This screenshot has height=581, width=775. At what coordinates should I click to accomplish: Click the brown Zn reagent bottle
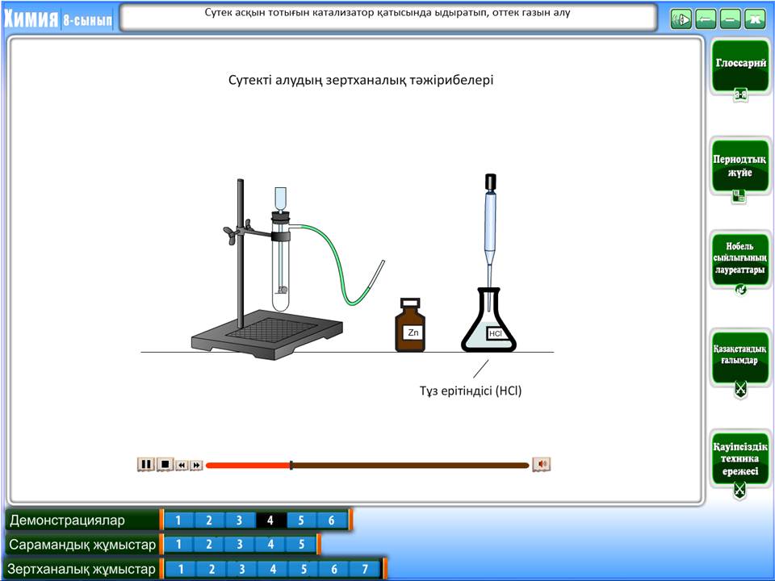click(x=410, y=325)
